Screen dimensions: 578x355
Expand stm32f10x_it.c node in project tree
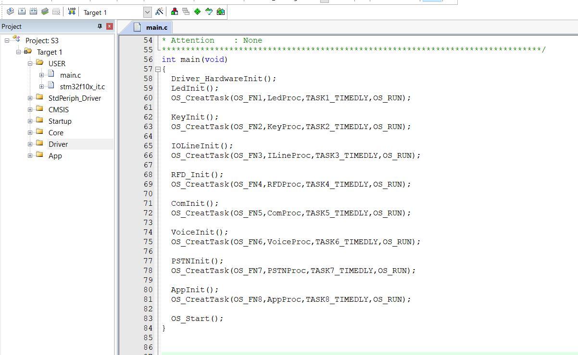click(41, 86)
